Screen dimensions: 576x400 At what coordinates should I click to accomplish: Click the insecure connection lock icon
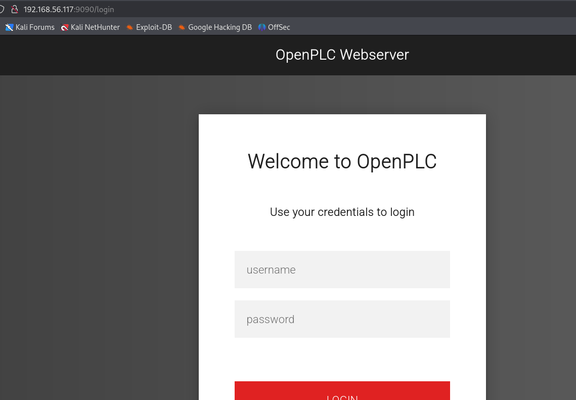[15, 10]
